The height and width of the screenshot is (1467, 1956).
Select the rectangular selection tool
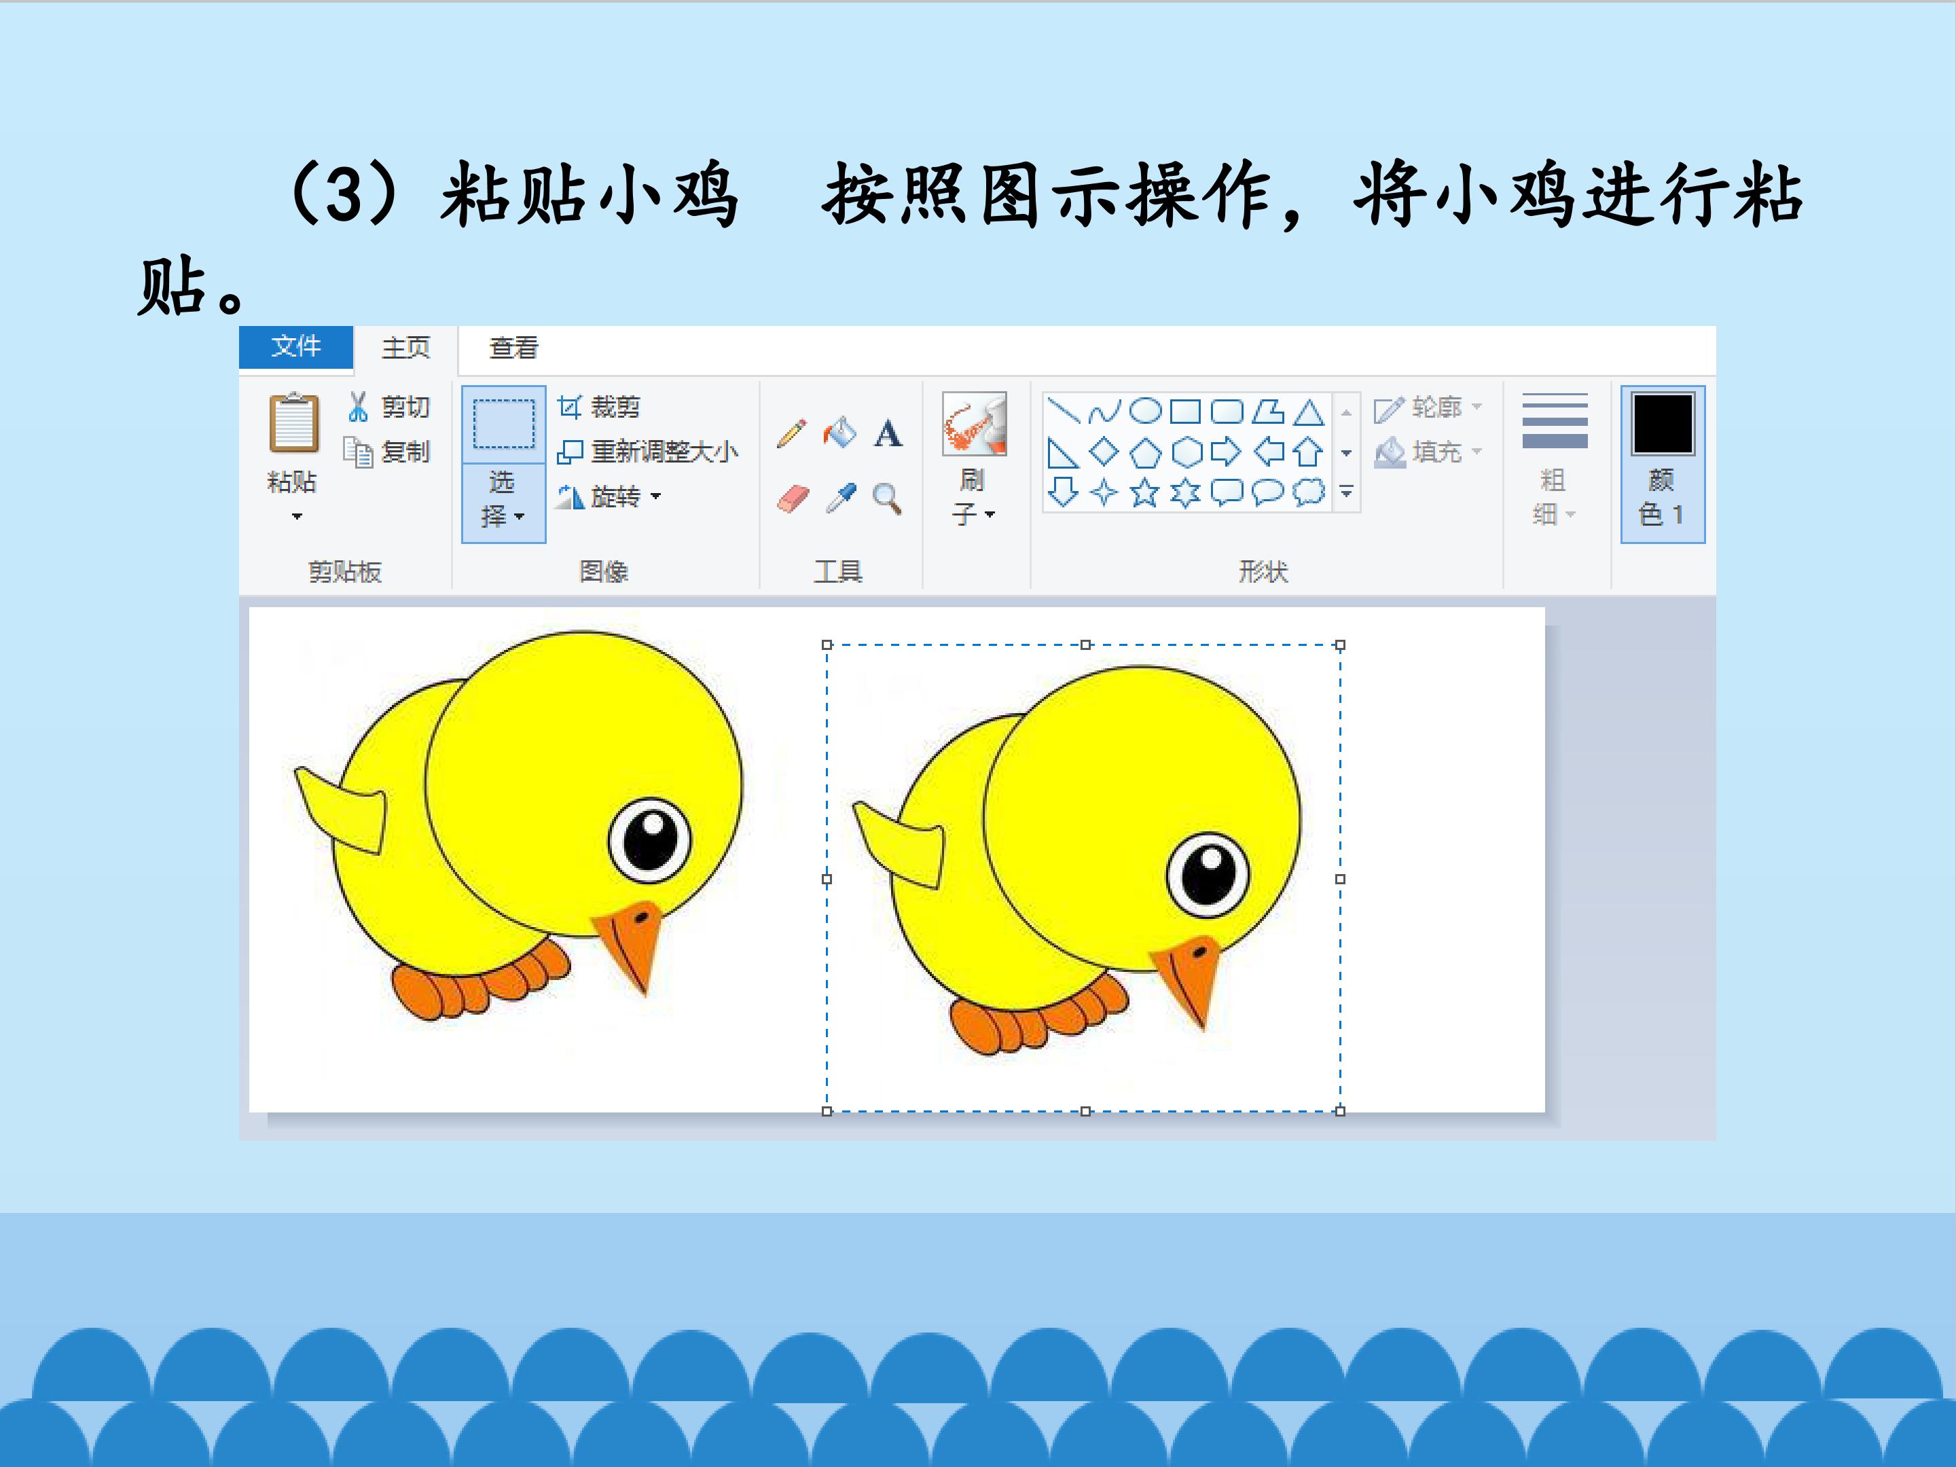pos(503,425)
